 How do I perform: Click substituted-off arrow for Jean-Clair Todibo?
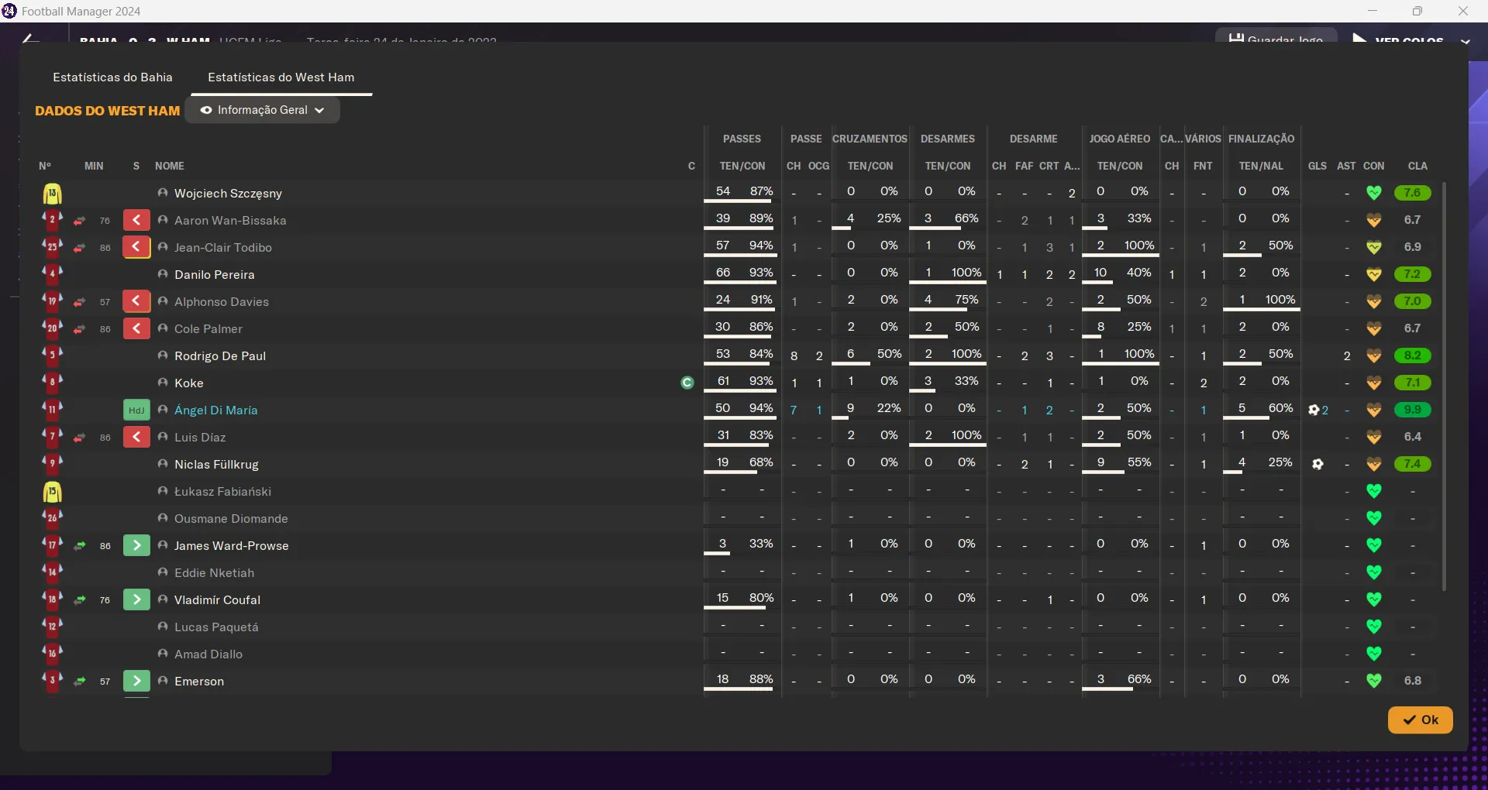[x=136, y=248]
